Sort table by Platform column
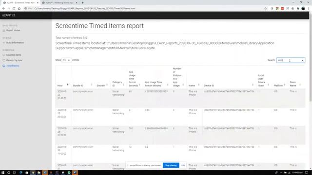The height and width of the screenshot is (175, 312). coord(279,86)
